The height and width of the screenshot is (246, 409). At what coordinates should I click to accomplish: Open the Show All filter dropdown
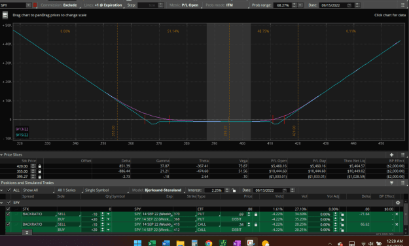39,190
